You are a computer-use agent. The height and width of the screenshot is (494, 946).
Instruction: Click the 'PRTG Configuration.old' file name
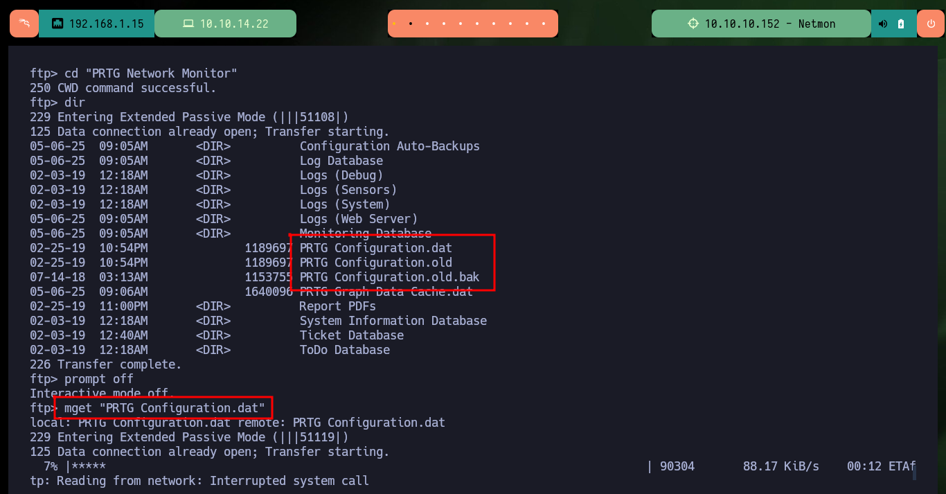click(376, 263)
